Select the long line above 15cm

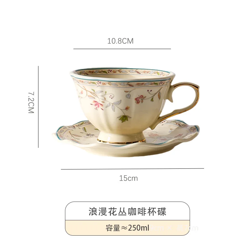point(132,169)
